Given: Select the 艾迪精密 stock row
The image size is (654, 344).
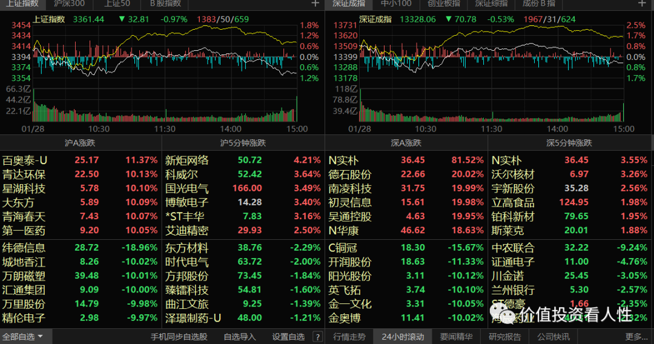Looking at the screenshot, I should tap(243, 230).
